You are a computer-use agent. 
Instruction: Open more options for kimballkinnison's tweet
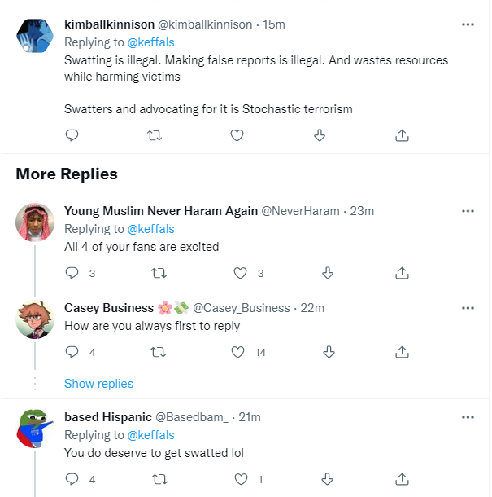click(x=468, y=24)
